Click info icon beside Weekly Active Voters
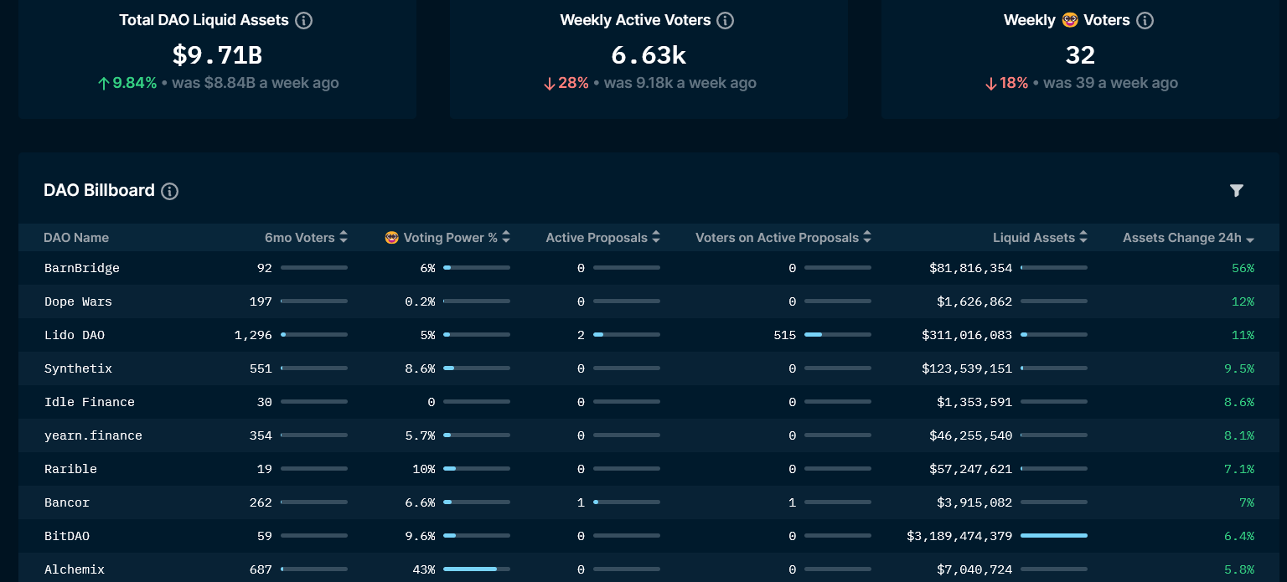 coord(726,20)
